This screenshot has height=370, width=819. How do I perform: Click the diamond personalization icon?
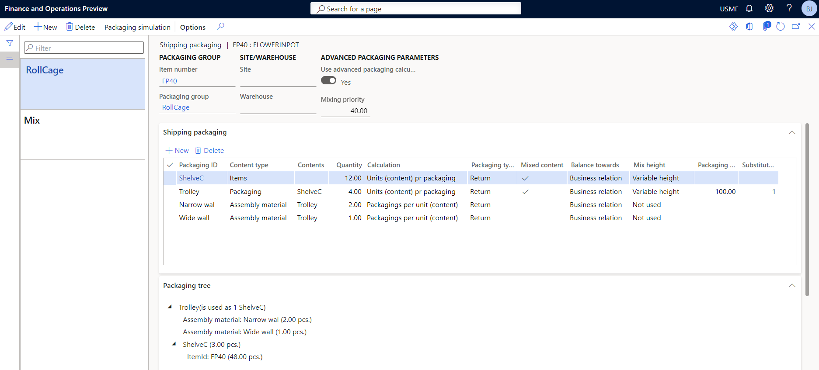click(x=733, y=27)
